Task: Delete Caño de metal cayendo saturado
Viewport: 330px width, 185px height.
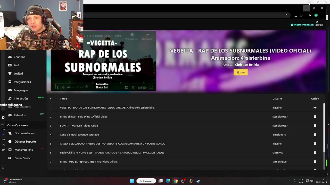Action: click(315, 135)
